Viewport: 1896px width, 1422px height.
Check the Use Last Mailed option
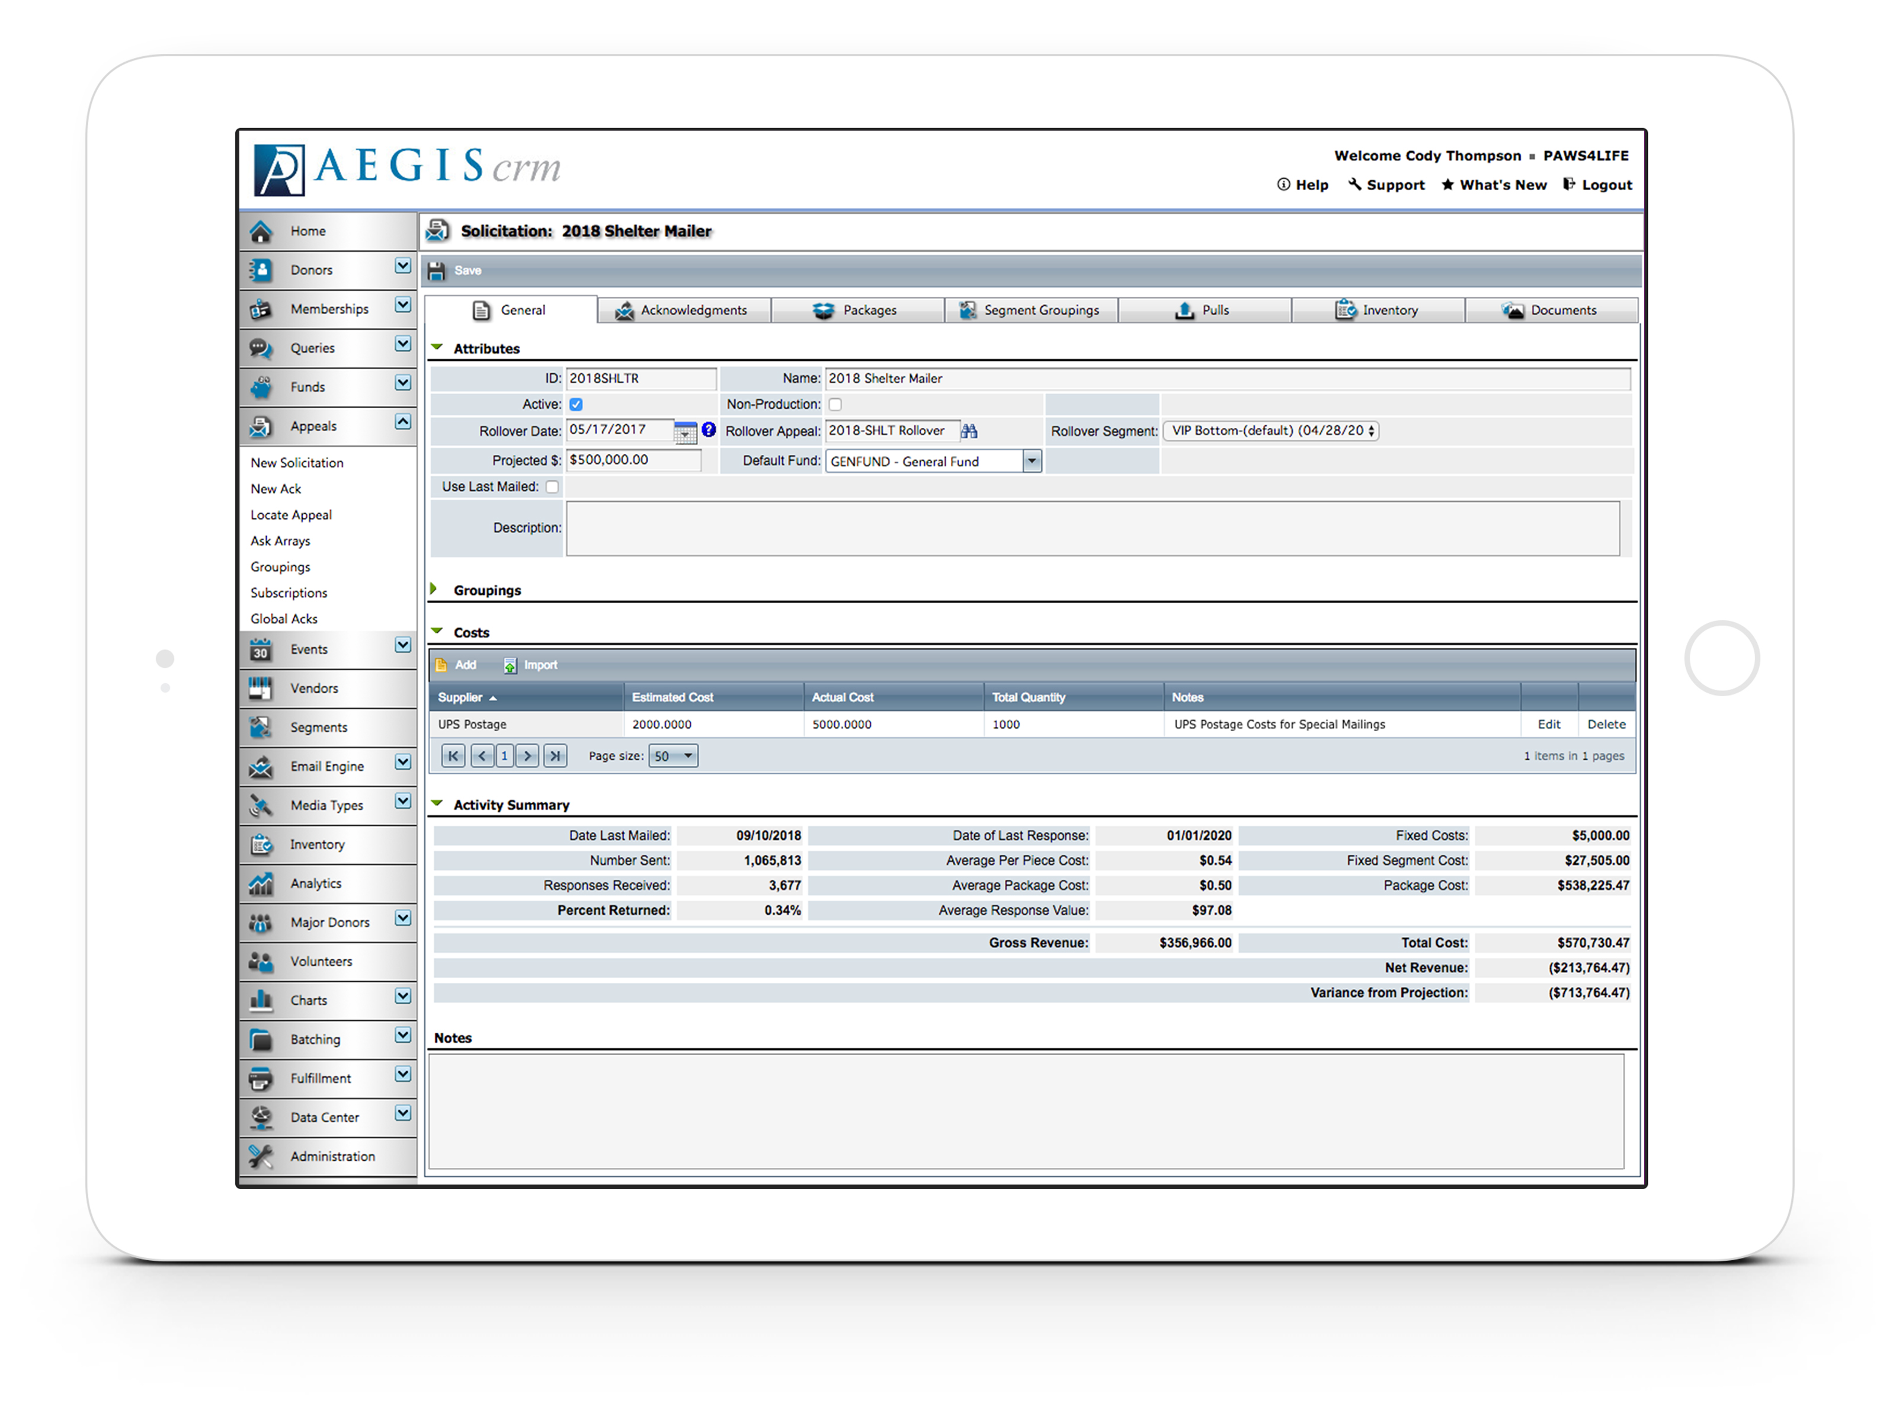click(553, 486)
